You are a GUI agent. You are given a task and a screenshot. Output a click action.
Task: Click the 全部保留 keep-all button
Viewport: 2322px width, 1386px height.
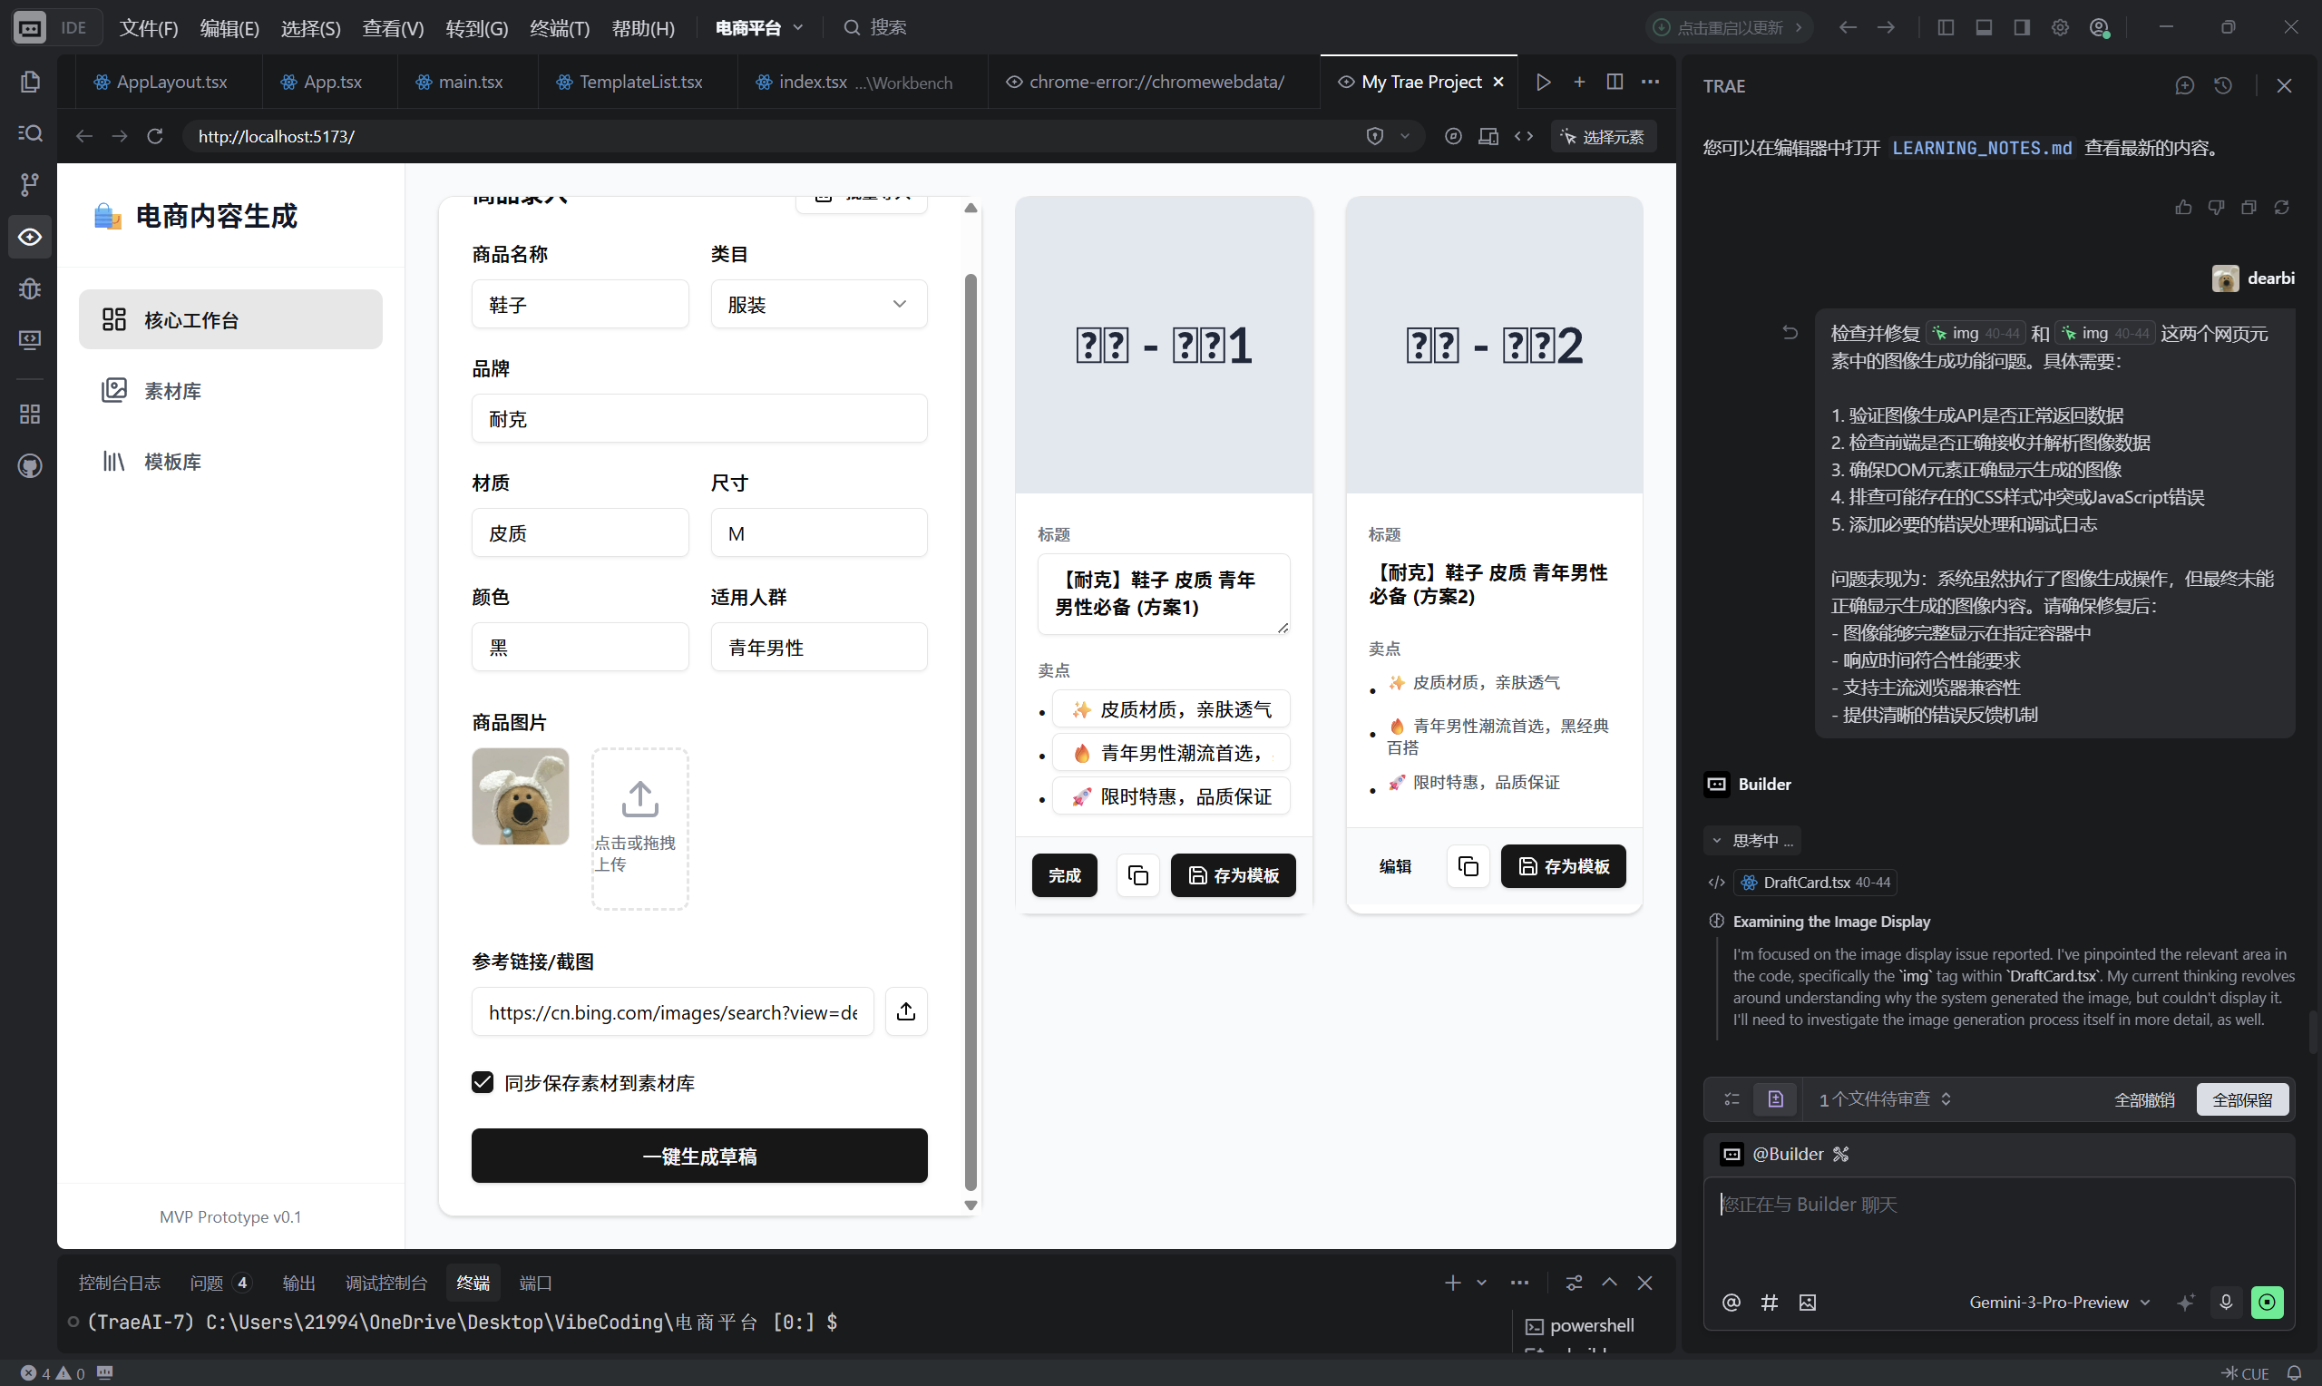point(2244,1099)
